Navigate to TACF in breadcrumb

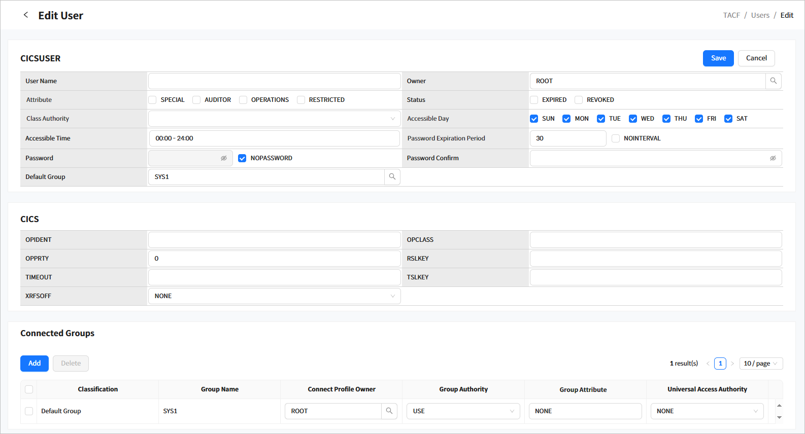pos(731,15)
